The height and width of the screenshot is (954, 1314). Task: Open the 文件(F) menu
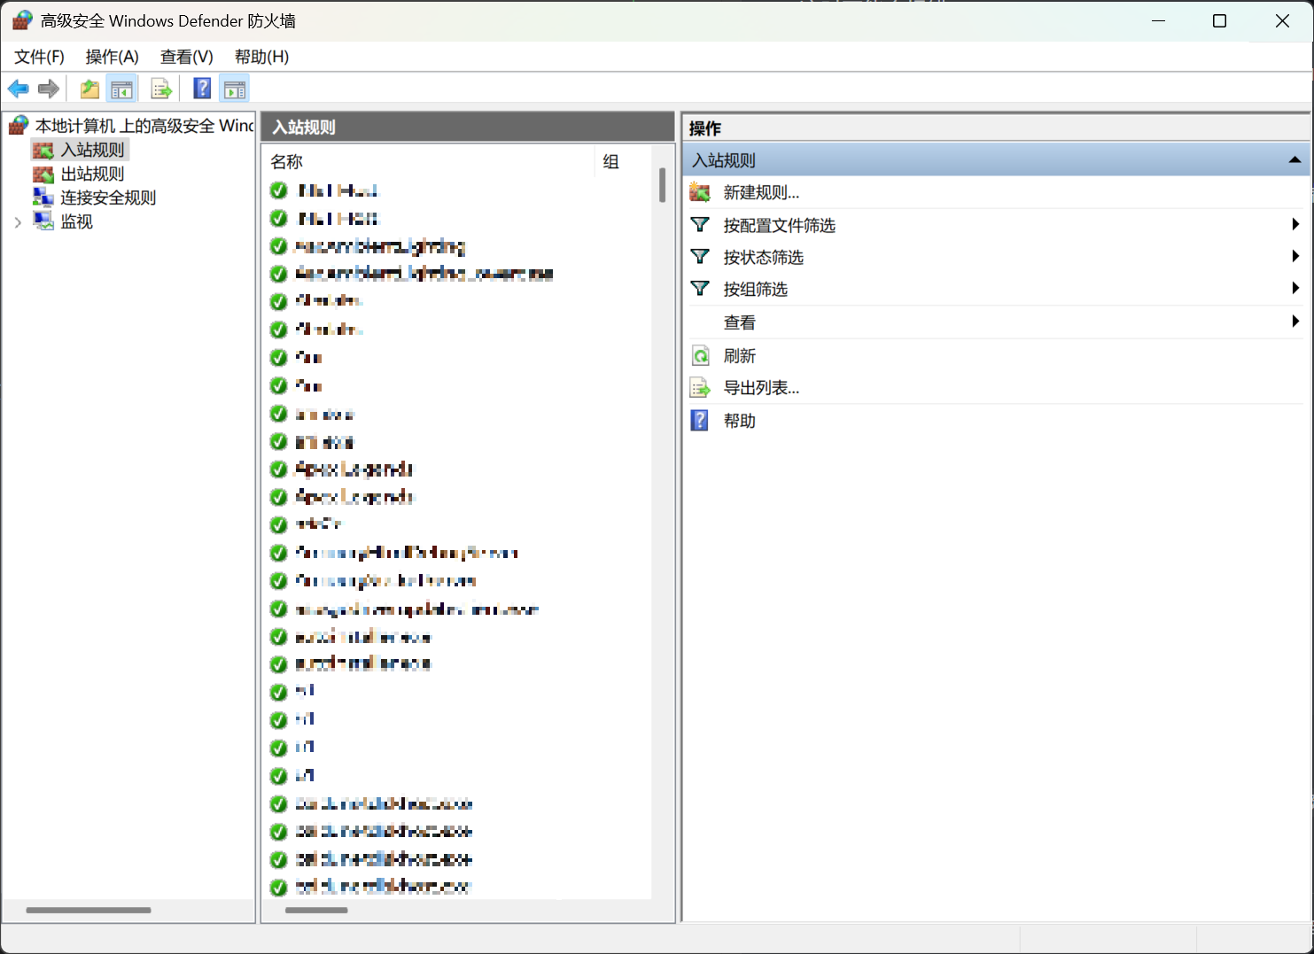pyautogui.click(x=39, y=57)
